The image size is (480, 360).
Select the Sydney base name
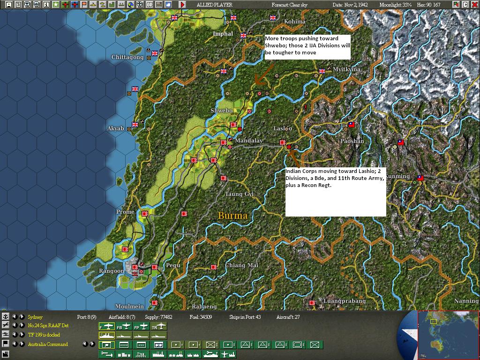point(35,317)
